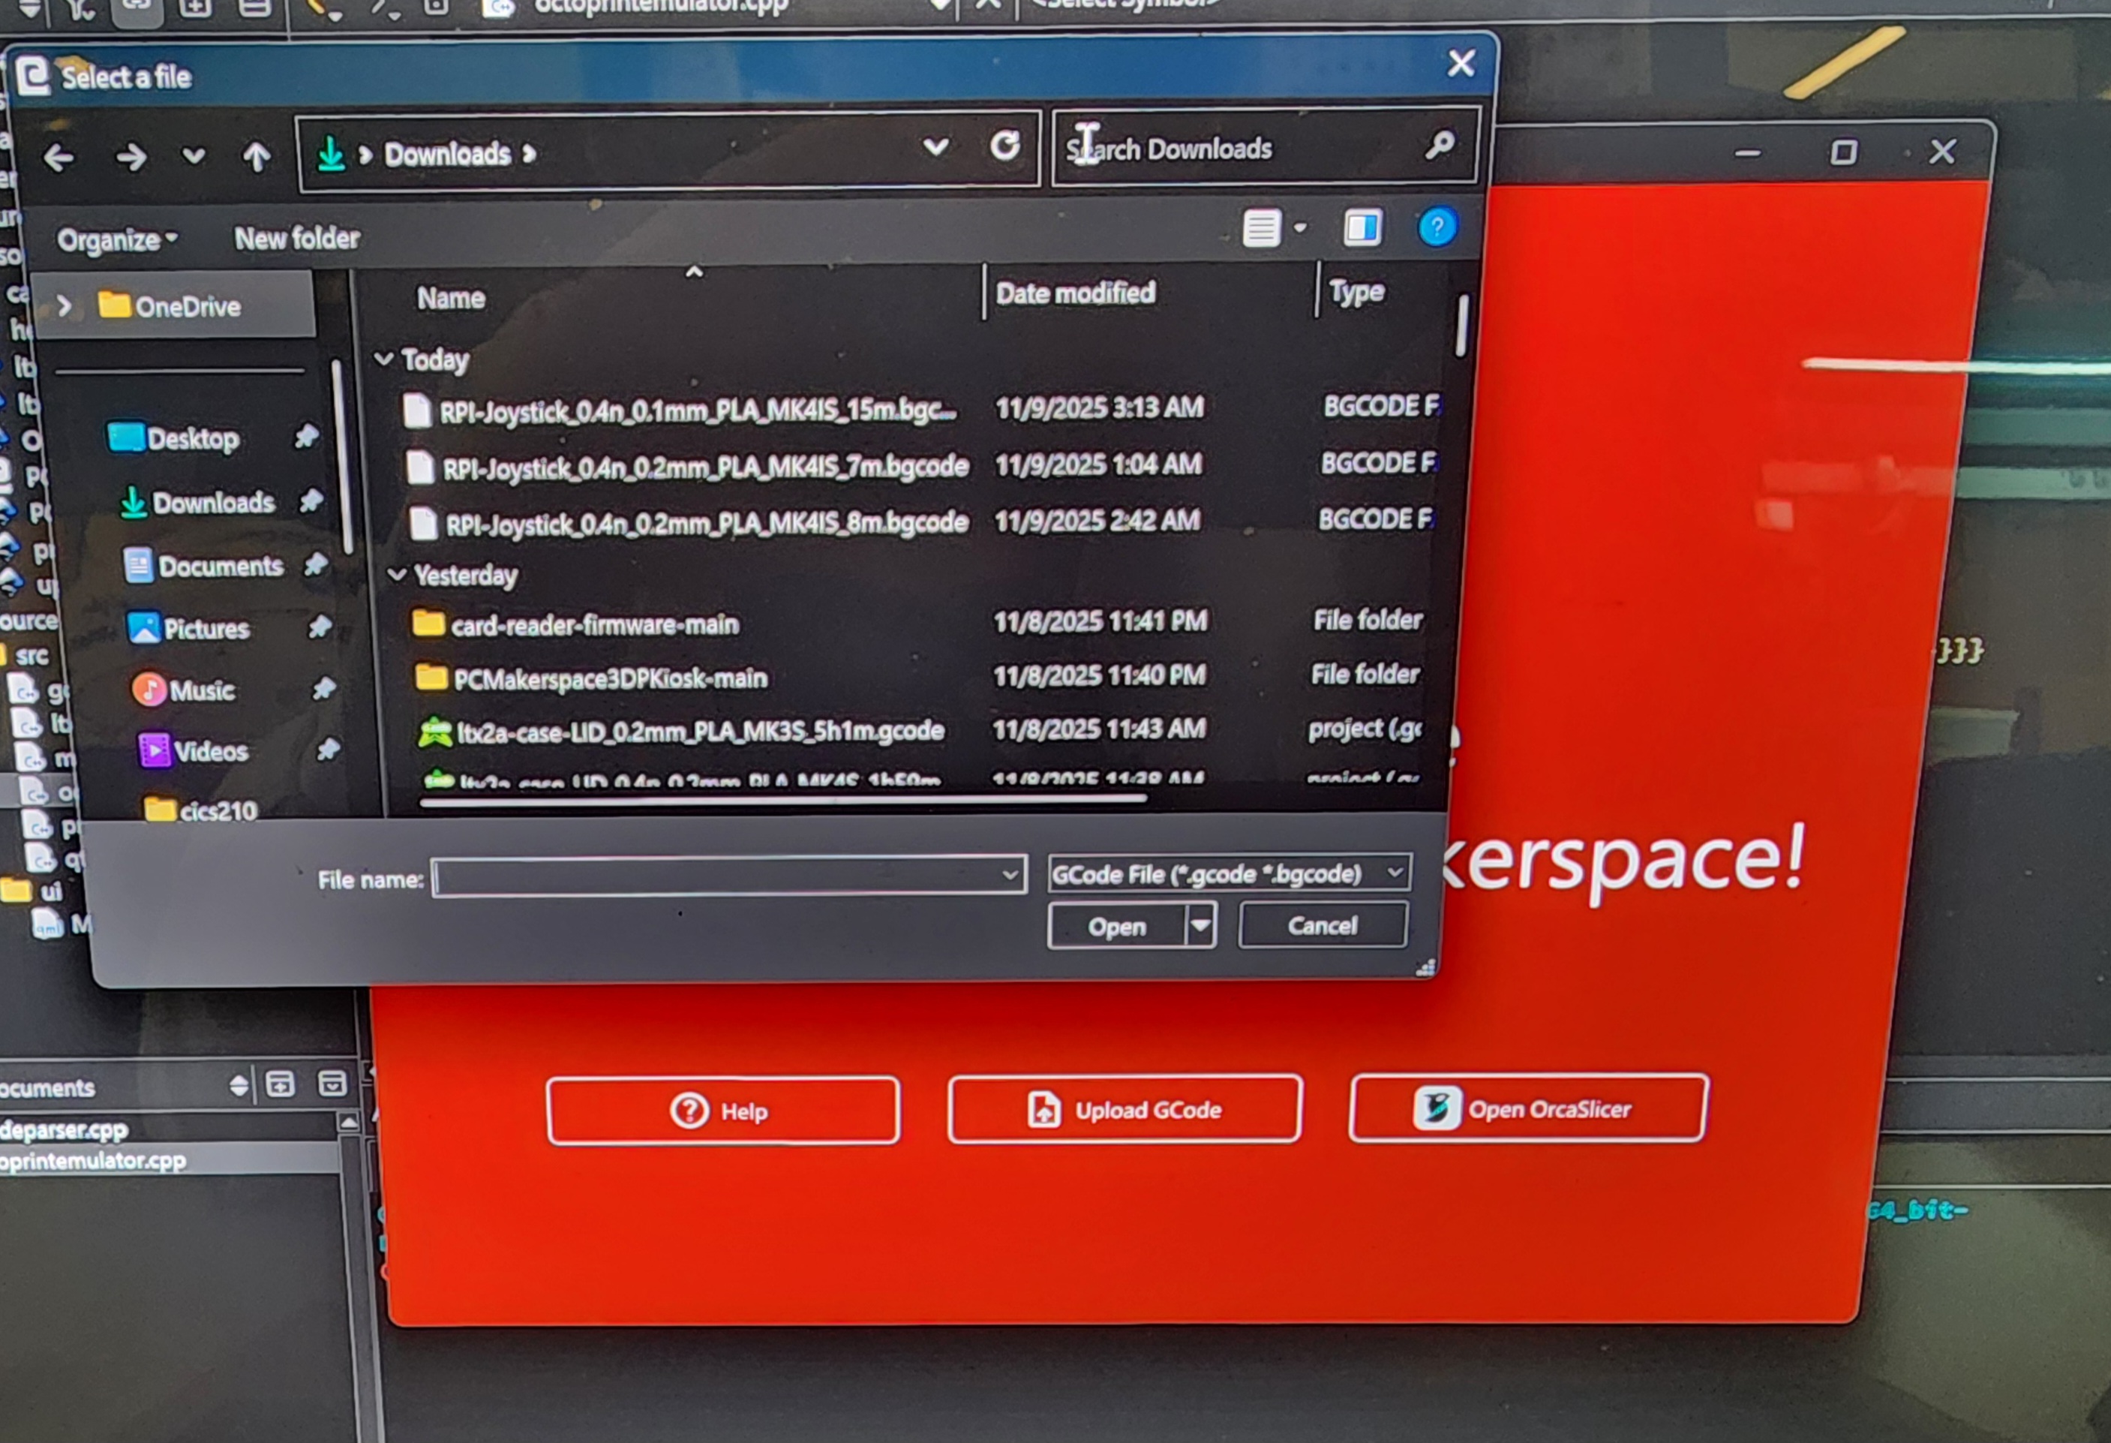The image size is (2111, 1443).
Task: Open the view options dropdown
Action: point(1300,227)
